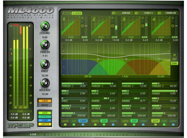Turn the Ceiling knob
The width and height of the screenshot is (187, 138).
tap(45, 26)
